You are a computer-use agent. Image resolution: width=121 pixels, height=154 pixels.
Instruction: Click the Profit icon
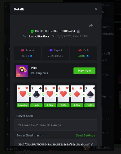(80, 50)
